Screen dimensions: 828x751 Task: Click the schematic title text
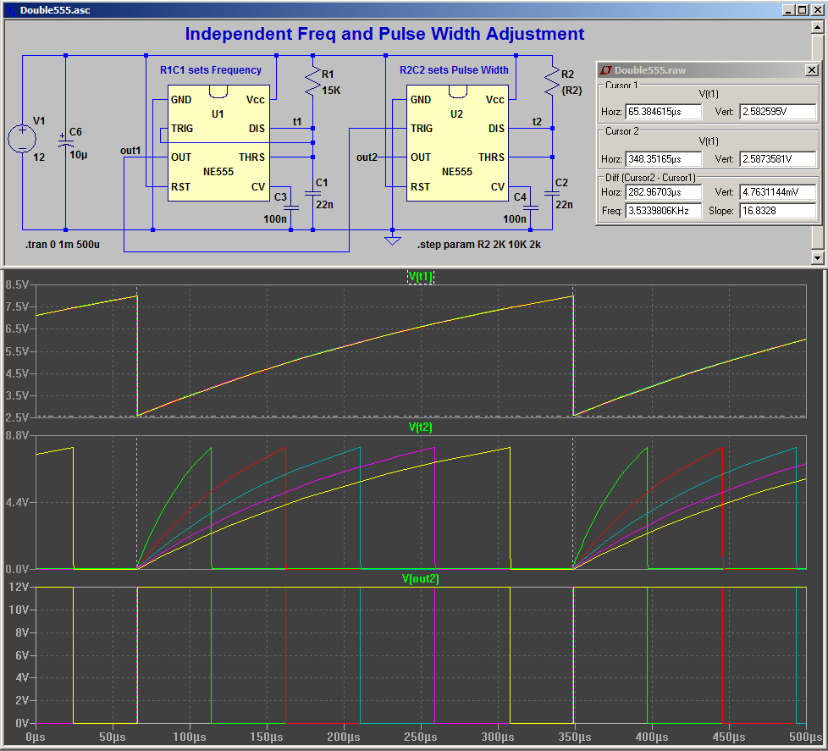click(384, 34)
